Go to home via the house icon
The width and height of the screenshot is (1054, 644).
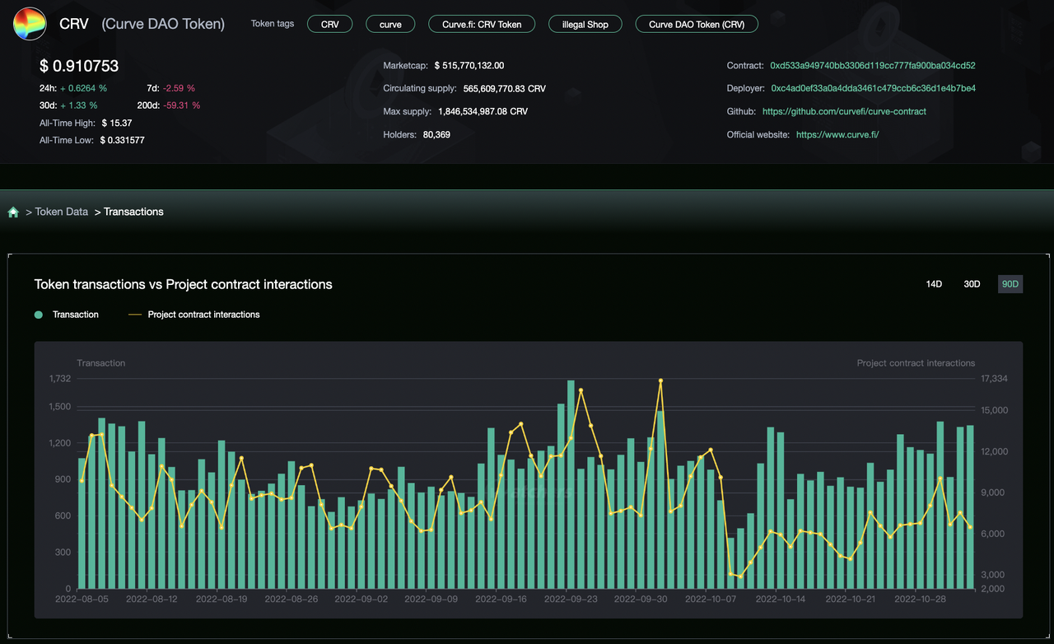(13, 212)
